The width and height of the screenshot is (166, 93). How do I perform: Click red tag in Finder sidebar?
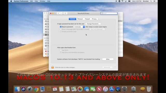point(46,51)
